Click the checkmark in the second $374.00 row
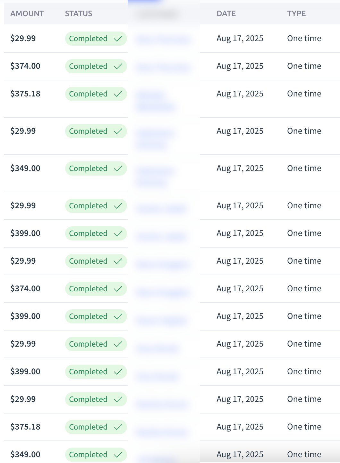This screenshot has width=340, height=463. 118,289
